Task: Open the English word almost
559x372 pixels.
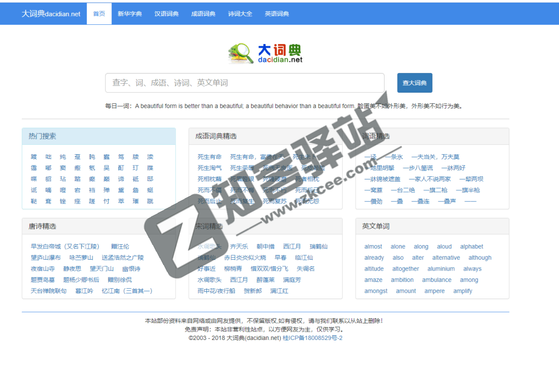Action: point(373,246)
